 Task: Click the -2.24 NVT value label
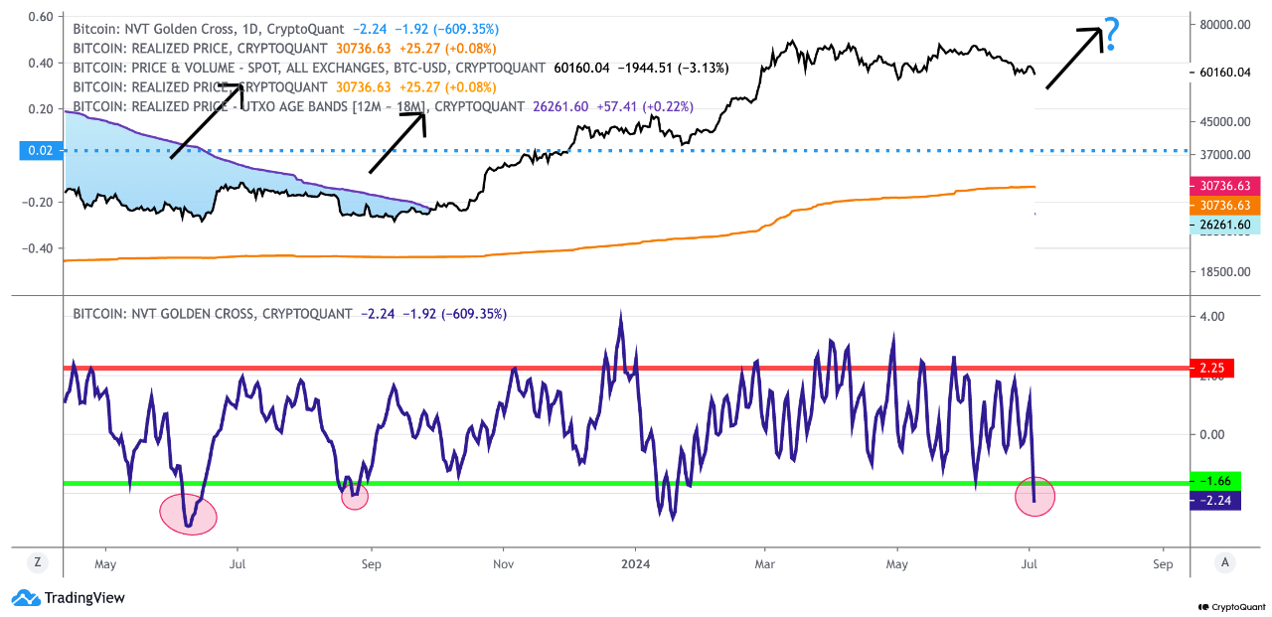coord(1213,501)
